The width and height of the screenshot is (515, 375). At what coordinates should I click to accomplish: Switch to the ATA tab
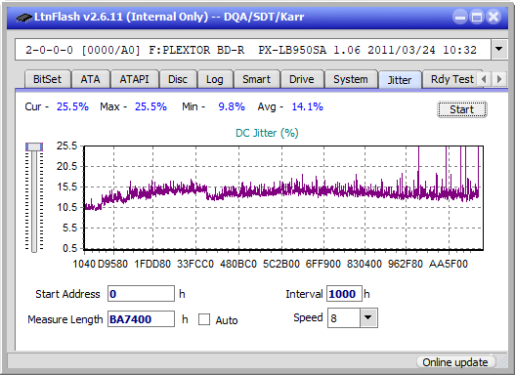[x=90, y=79]
